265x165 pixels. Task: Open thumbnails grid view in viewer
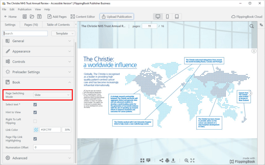pyautogui.click(x=142, y=160)
